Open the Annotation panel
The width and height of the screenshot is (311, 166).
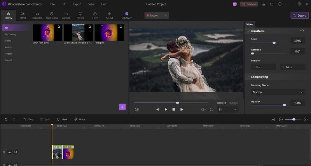pos(52,16)
